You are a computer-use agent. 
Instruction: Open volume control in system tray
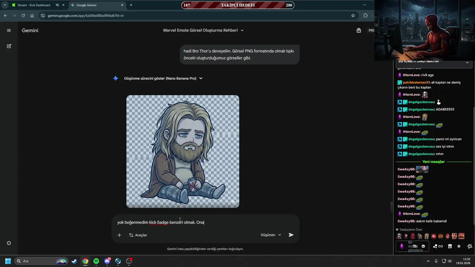[450, 261]
